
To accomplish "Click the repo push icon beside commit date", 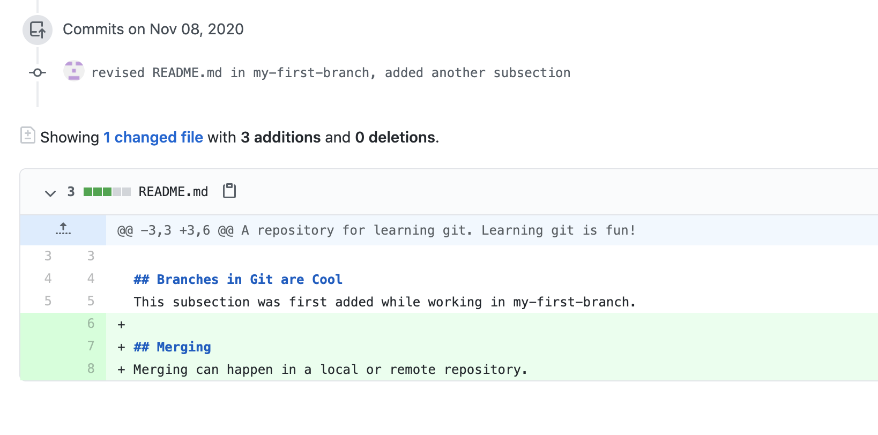I will click(38, 29).
